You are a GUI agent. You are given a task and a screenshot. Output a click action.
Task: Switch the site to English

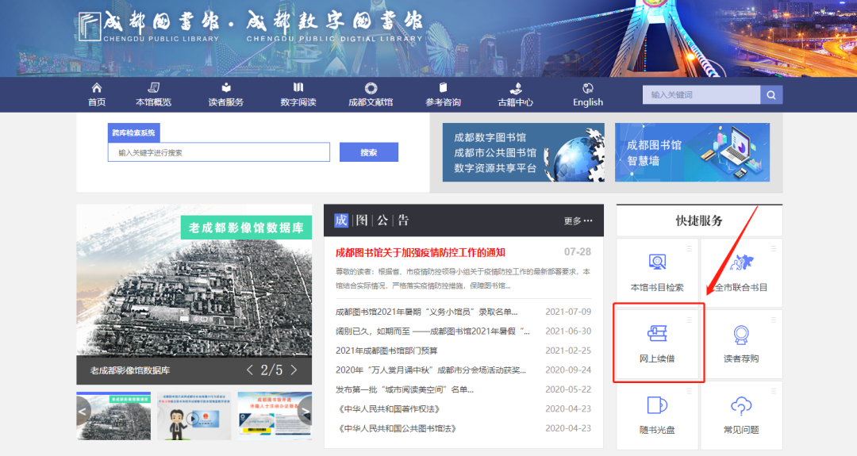tap(588, 102)
